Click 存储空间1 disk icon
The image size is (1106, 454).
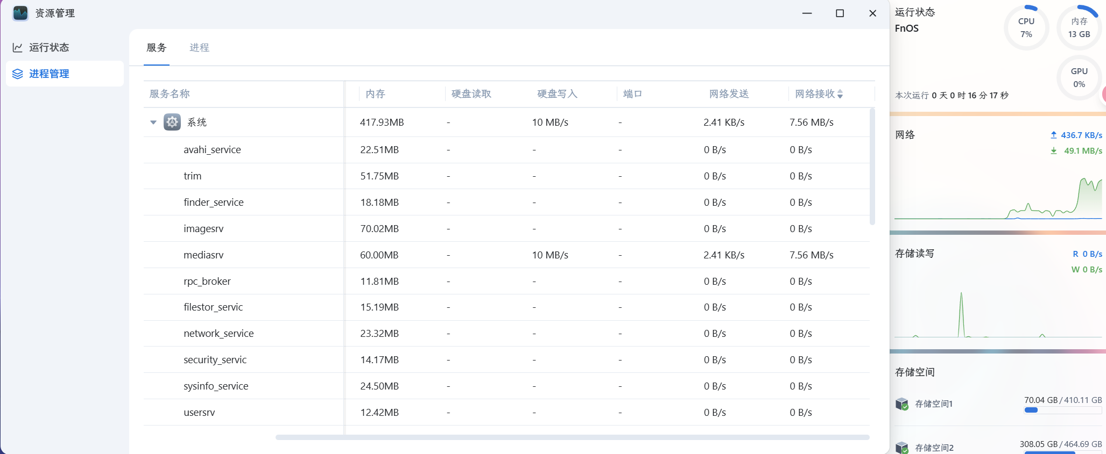902,404
